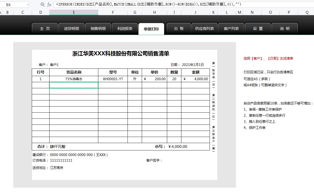Select column header E
The image size is (314, 192).
point(74,12)
